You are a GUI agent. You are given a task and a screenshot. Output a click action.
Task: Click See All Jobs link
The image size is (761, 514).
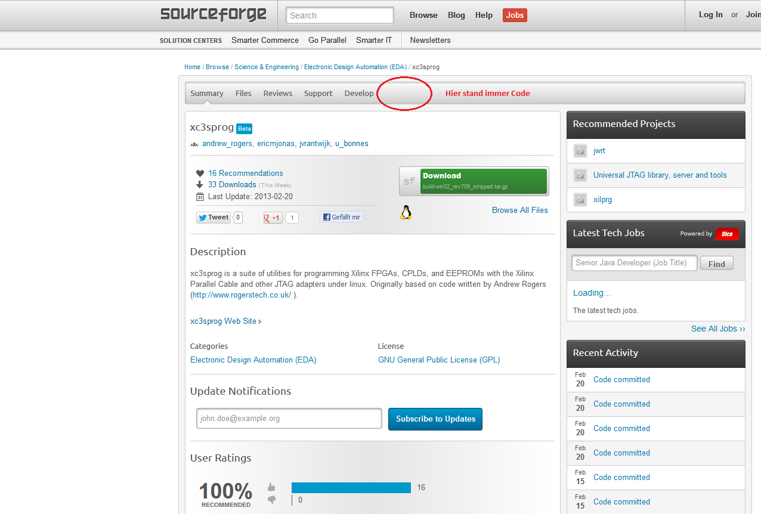[718, 329]
